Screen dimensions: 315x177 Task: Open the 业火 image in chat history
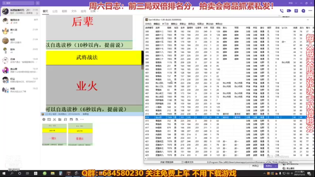click(94, 81)
